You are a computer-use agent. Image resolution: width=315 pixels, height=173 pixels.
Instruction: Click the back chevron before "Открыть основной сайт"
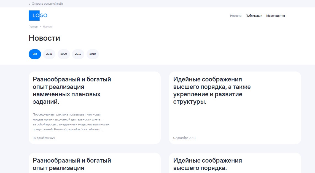point(29,4)
